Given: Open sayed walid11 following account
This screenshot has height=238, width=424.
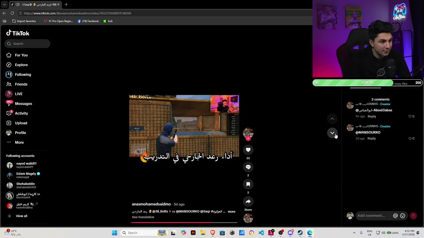Looking at the screenshot, I should [x=26, y=165].
